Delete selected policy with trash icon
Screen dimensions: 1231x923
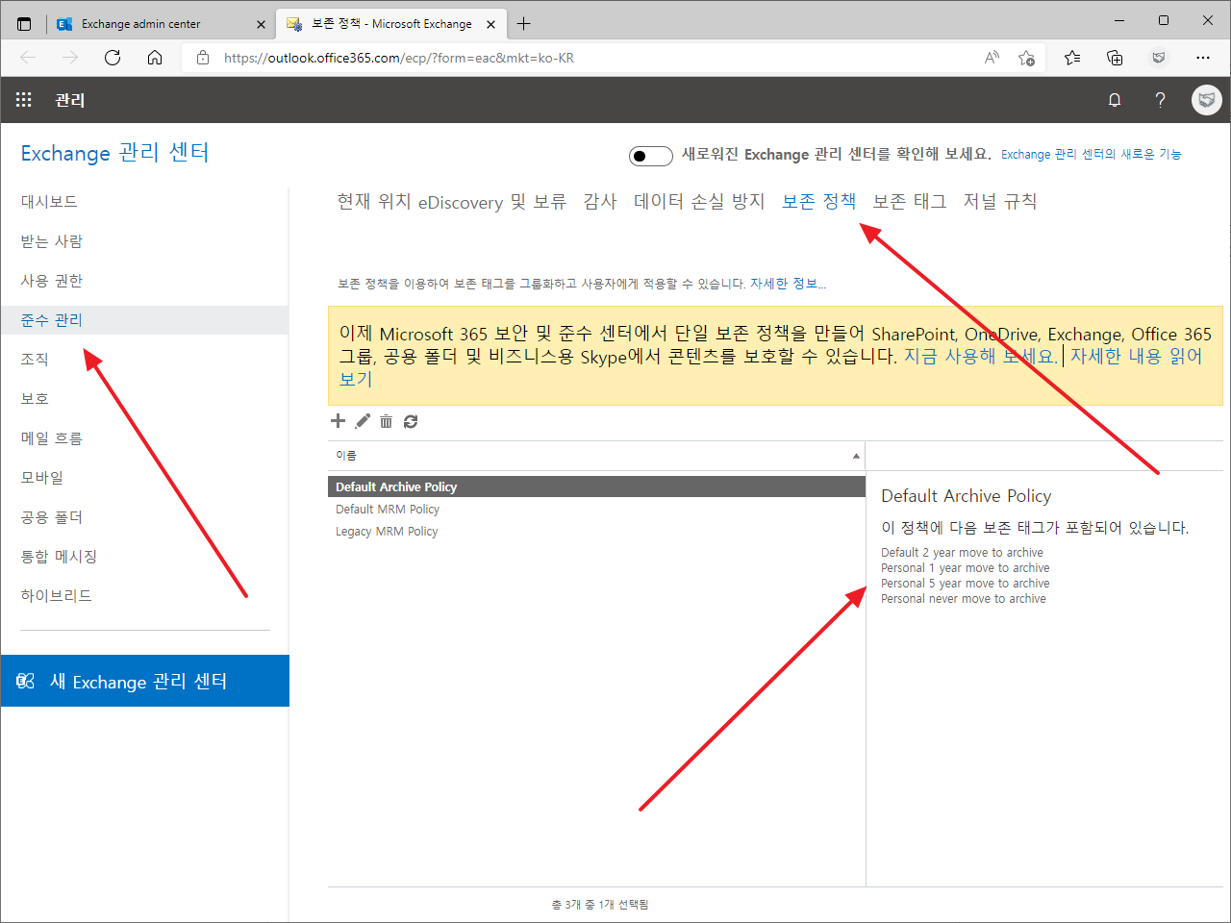point(386,421)
